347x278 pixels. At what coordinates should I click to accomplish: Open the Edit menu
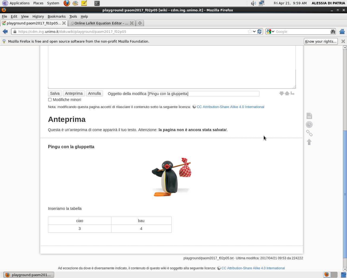(14, 16)
